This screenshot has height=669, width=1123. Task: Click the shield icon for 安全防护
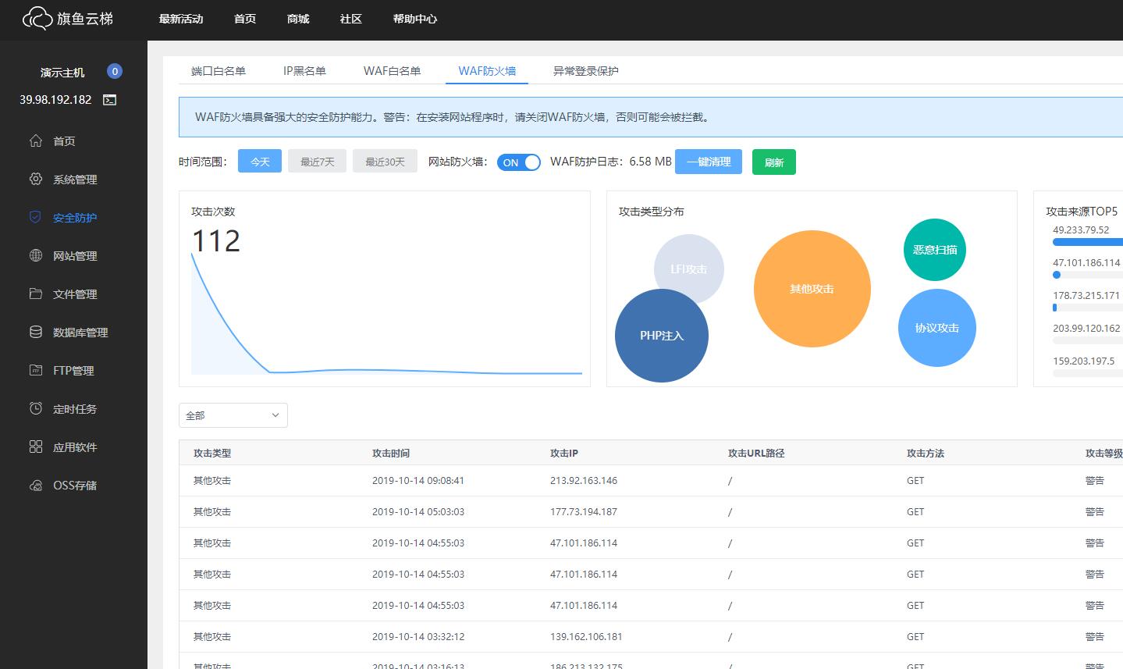point(35,217)
